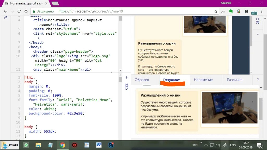The width and height of the screenshot is (267, 150).
Task: Open the notepad-like app in the taskbar
Action: (50, 145)
